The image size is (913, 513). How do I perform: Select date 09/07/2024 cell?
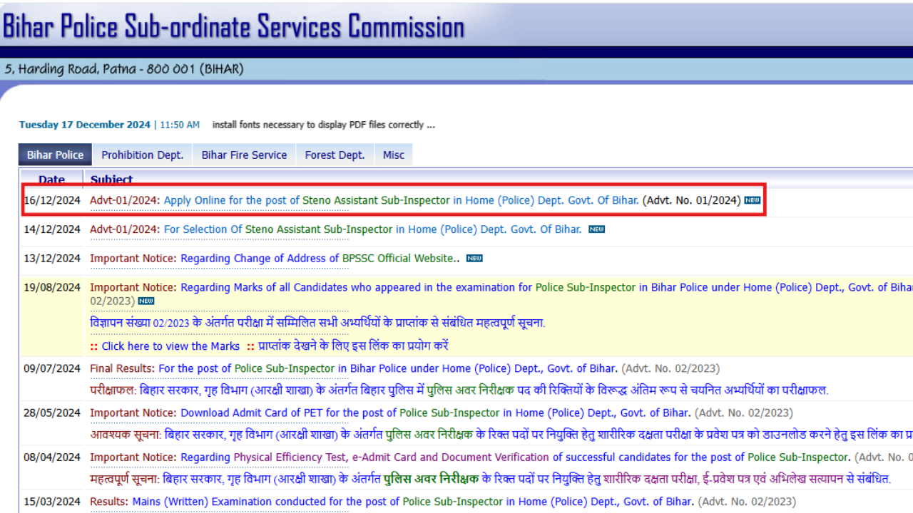pos(52,368)
